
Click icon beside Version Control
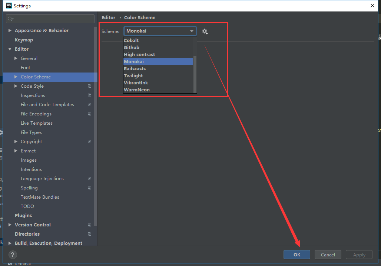point(89,225)
